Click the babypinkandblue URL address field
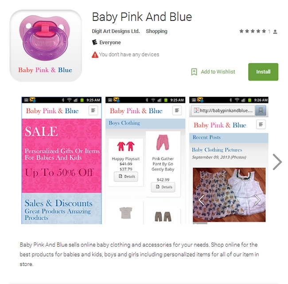 point(223,110)
